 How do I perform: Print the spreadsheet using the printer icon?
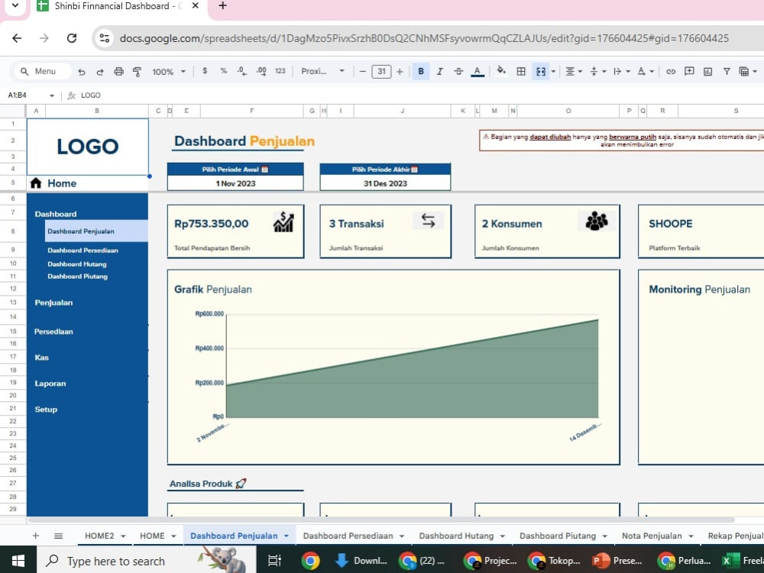(x=118, y=72)
